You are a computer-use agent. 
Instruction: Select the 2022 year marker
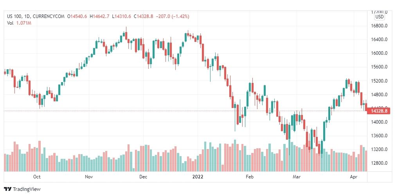(198, 177)
